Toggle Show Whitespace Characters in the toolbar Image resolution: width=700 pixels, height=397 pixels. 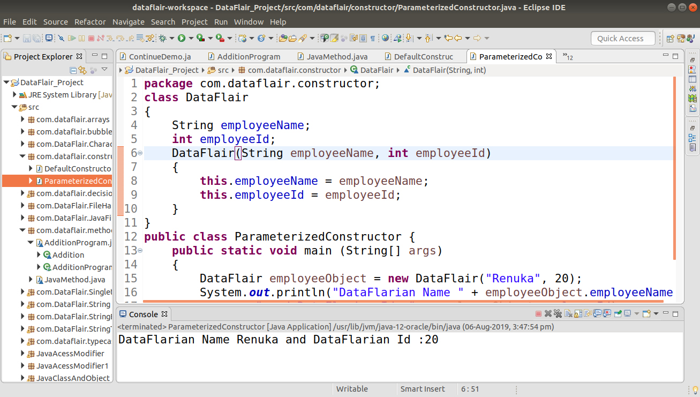[373, 38]
